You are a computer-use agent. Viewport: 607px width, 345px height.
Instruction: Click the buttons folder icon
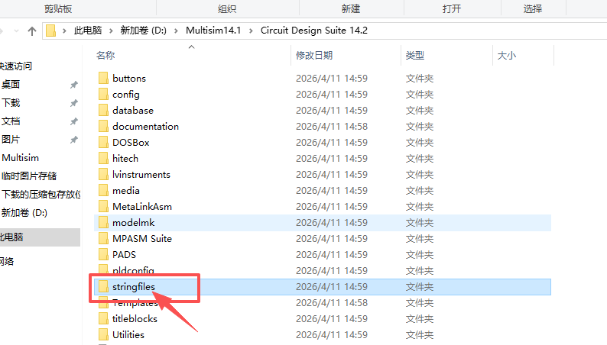click(103, 78)
